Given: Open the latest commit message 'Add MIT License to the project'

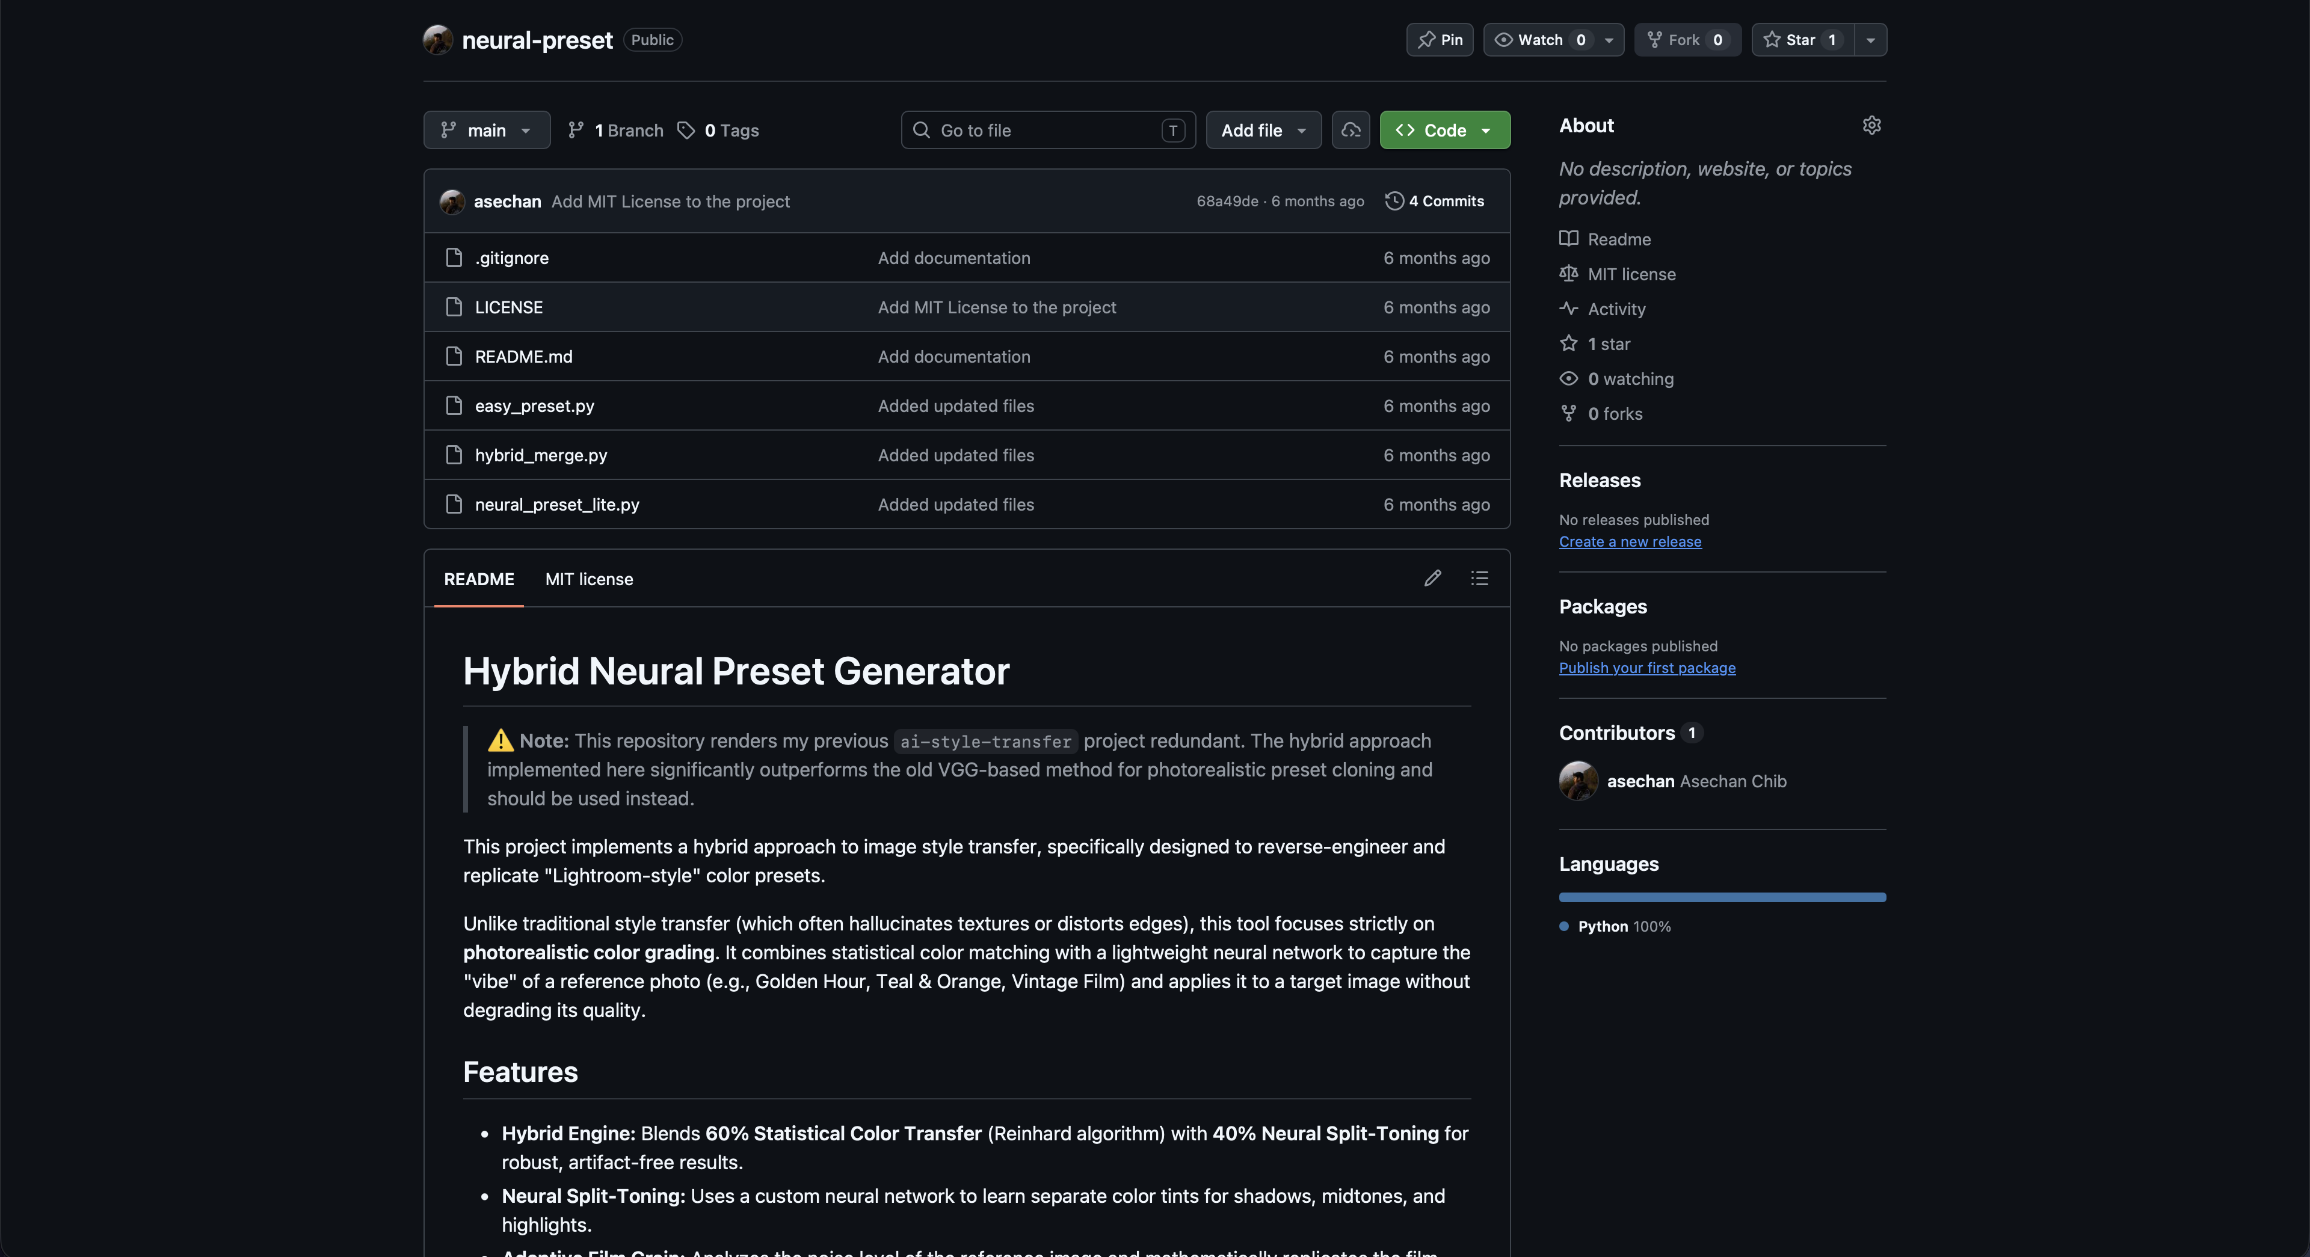Looking at the screenshot, I should (x=670, y=201).
